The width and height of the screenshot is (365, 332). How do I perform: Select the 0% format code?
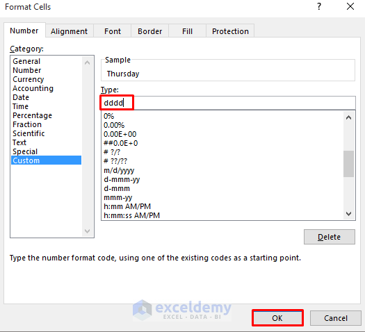pyautogui.click(x=222, y=116)
